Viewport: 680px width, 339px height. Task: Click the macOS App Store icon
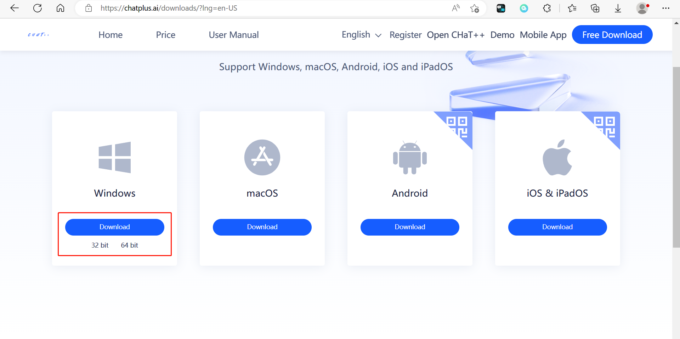[x=262, y=157]
